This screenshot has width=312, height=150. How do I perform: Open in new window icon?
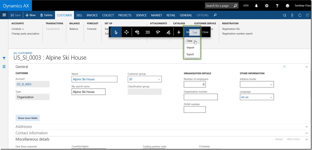[x=308, y=15]
